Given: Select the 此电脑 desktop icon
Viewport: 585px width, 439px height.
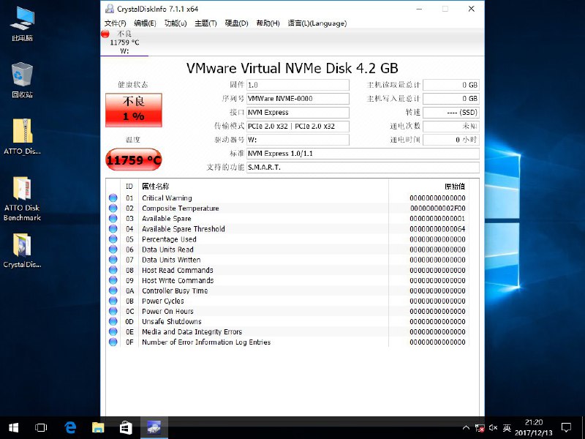Looking at the screenshot, I should pos(22,24).
